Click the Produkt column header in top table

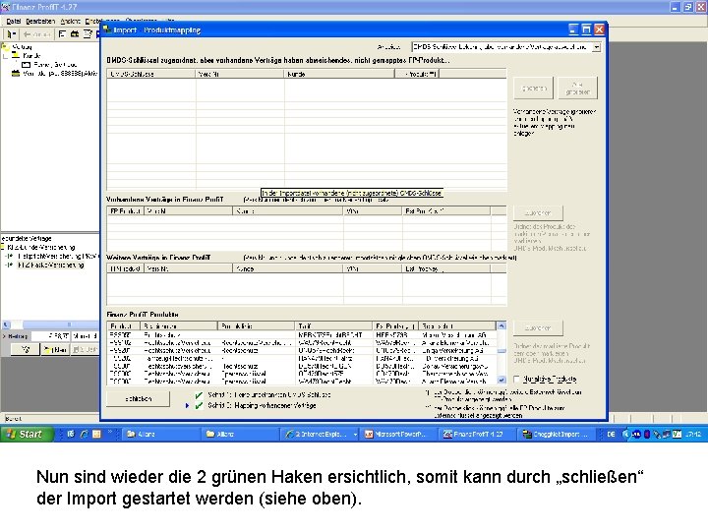pyautogui.click(x=417, y=74)
